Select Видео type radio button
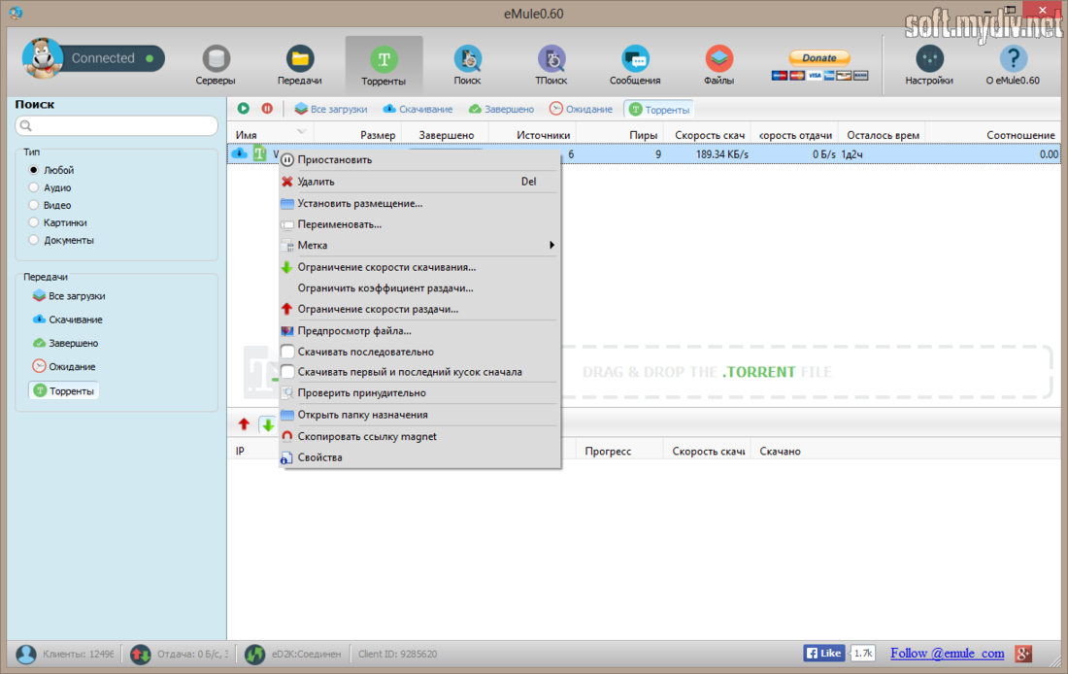Image resolution: width=1068 pixels, height=674 pixels. [33, 205]
